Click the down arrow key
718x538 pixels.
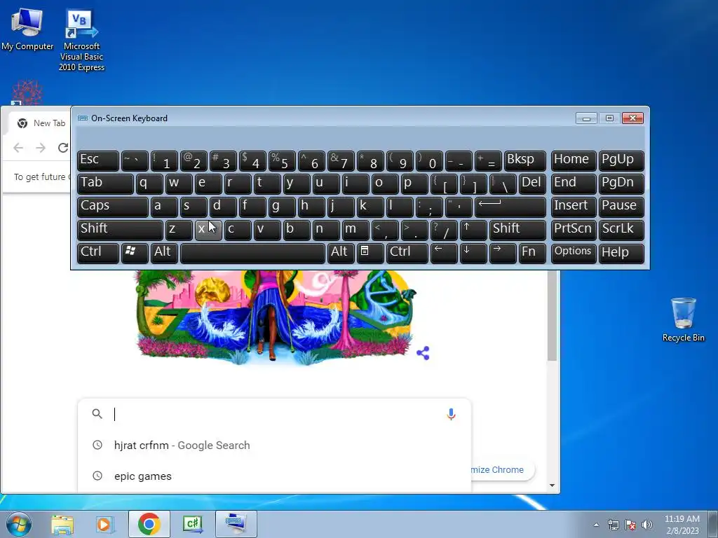click(x=473, y=253)
